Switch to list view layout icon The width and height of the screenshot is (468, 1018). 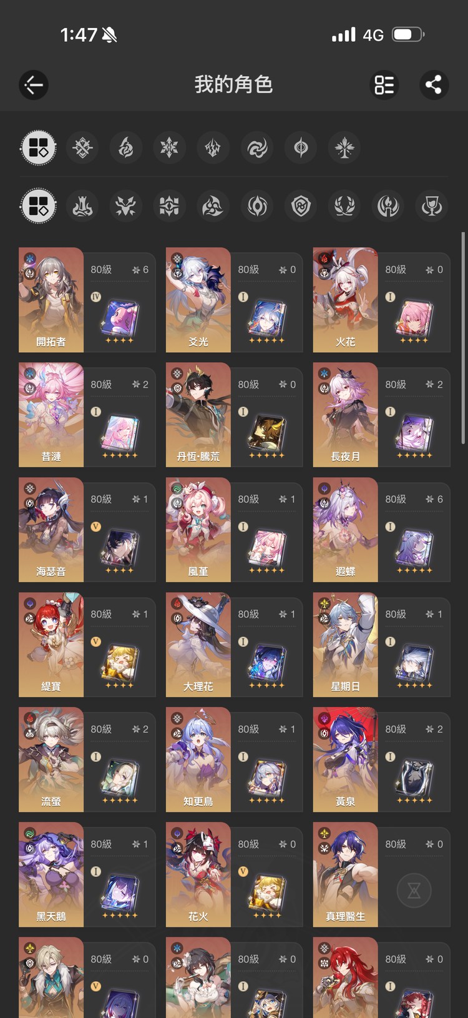384,85
